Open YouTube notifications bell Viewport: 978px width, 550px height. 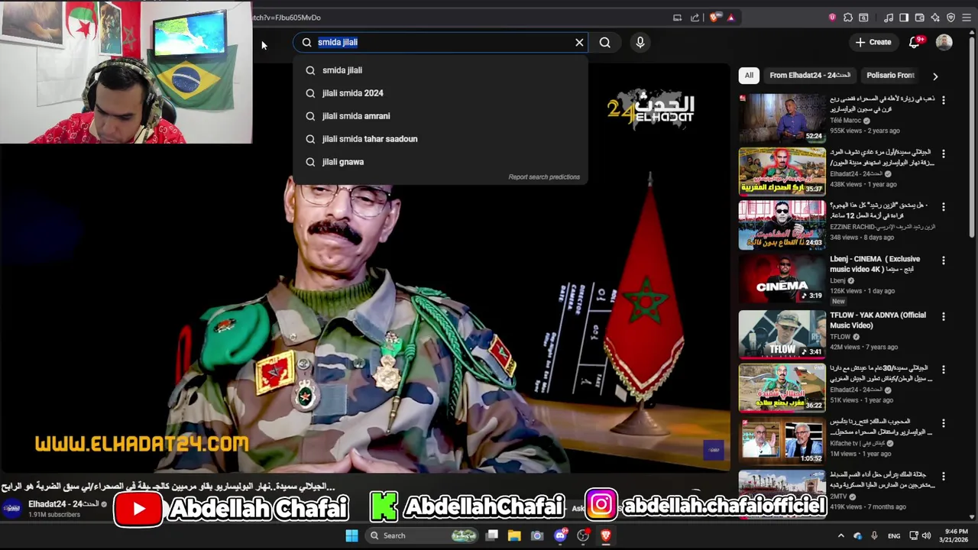tap(915, 42)
